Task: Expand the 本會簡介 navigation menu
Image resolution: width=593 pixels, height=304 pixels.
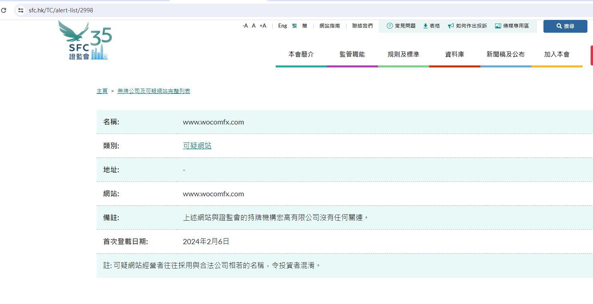Action: [301, 55]
